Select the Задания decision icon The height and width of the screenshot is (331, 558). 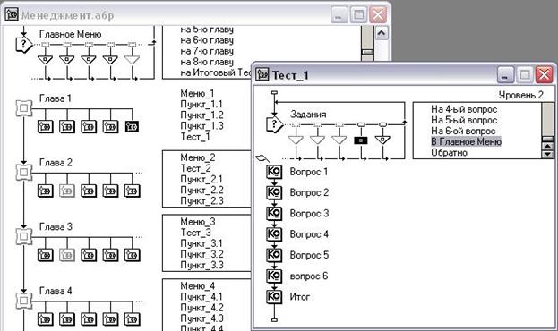tap(274, 124)
